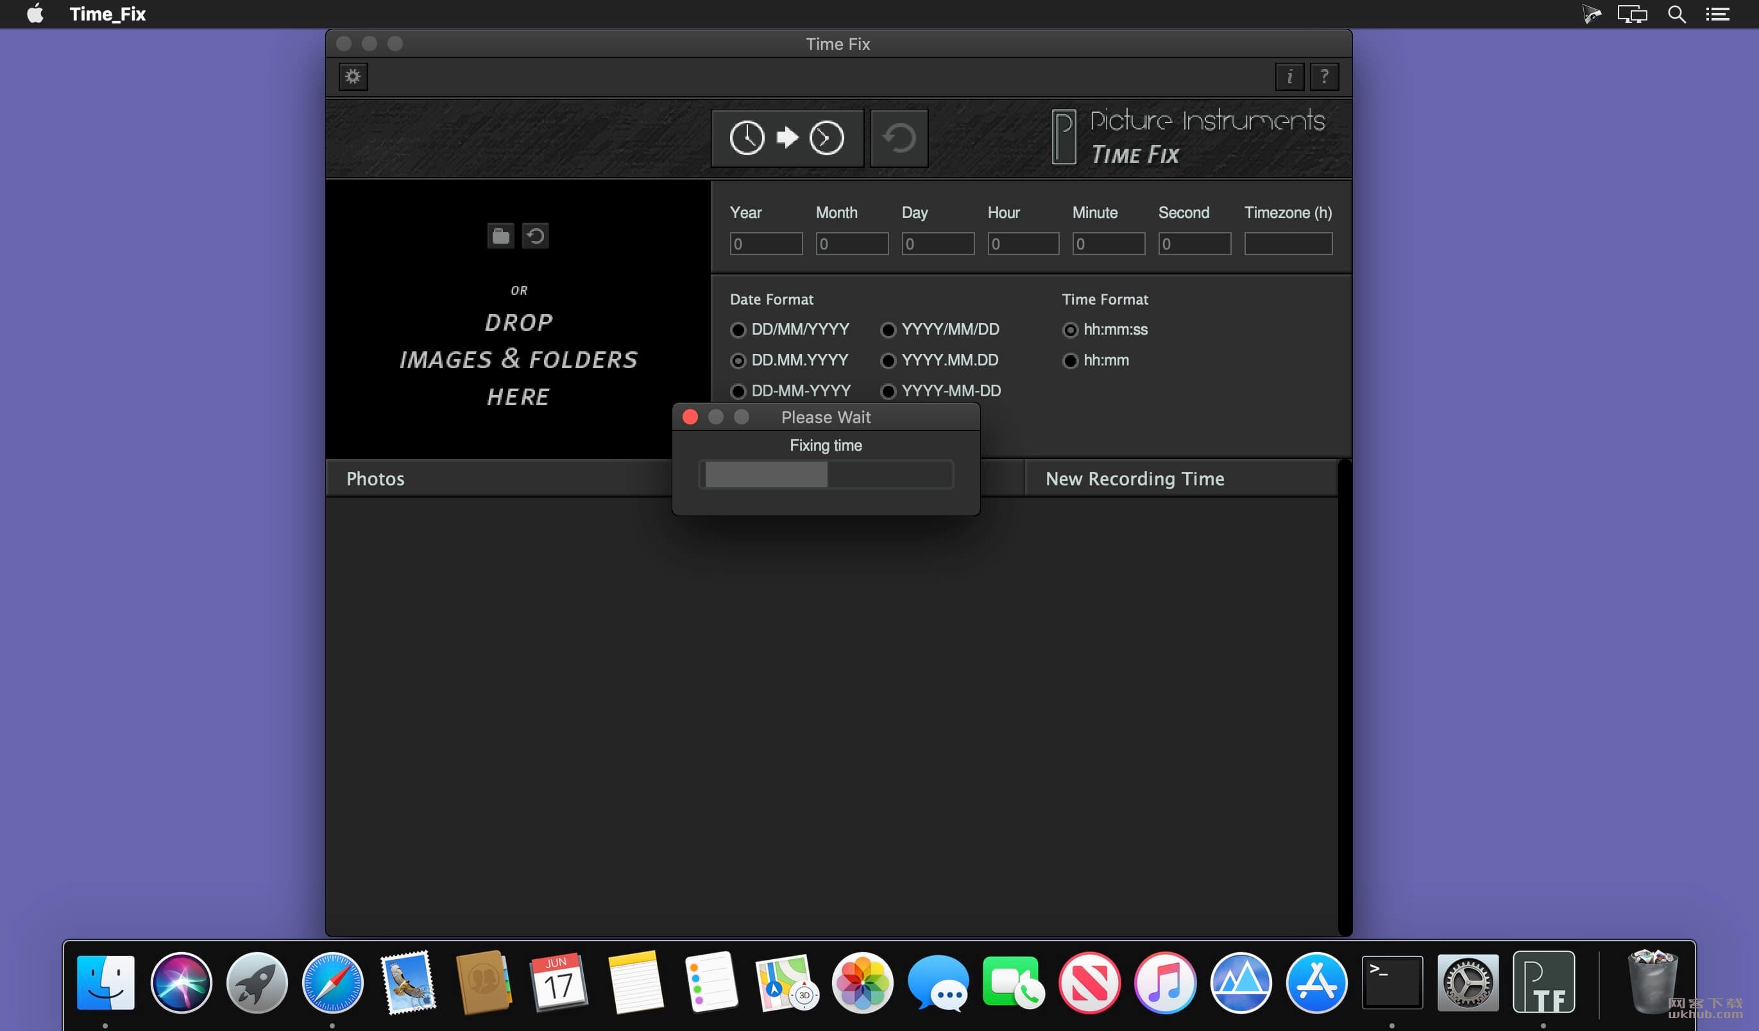Screen dimensions: 1759x1031
Task: Click the display mirroring menu bar icon
Action: point(1632,14)
